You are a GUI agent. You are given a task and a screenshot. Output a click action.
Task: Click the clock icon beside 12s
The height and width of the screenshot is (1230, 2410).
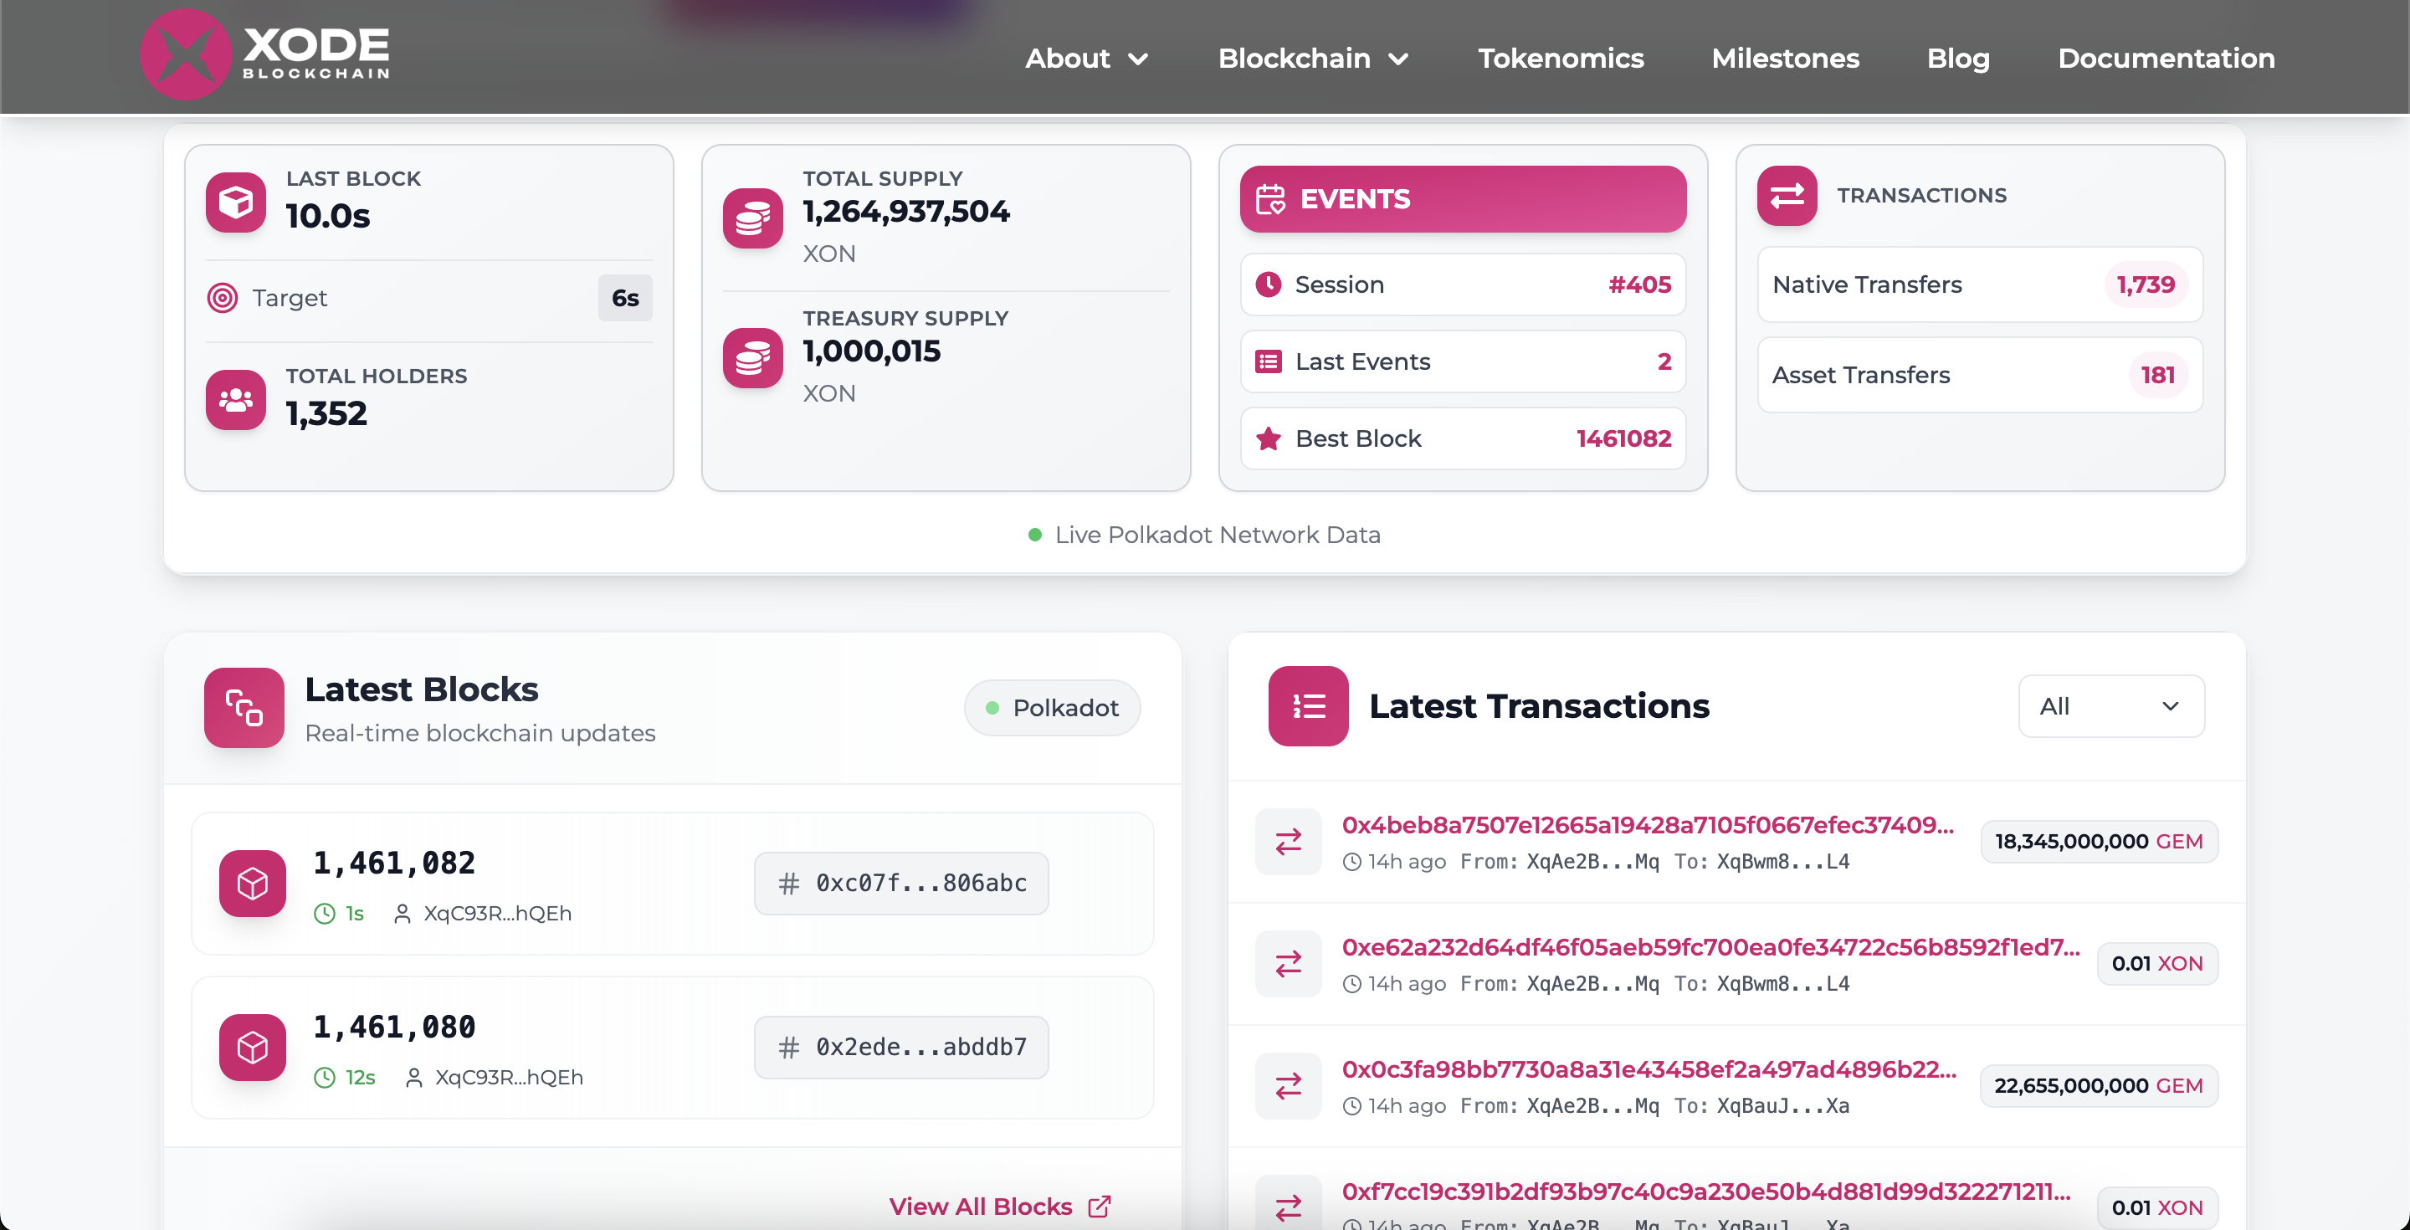click(x=325, y=1078)
